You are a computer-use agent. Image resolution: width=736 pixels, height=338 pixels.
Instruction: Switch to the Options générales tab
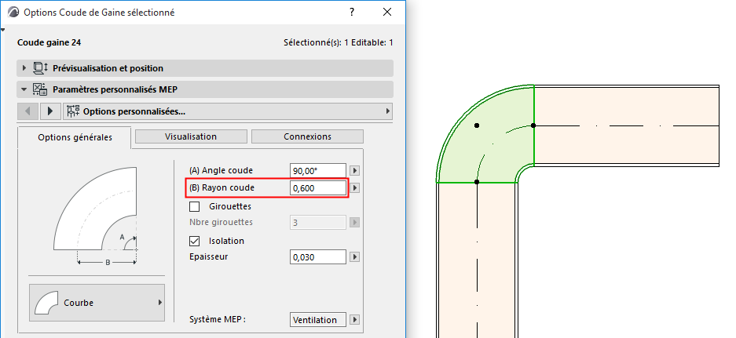tap(75, 137)
